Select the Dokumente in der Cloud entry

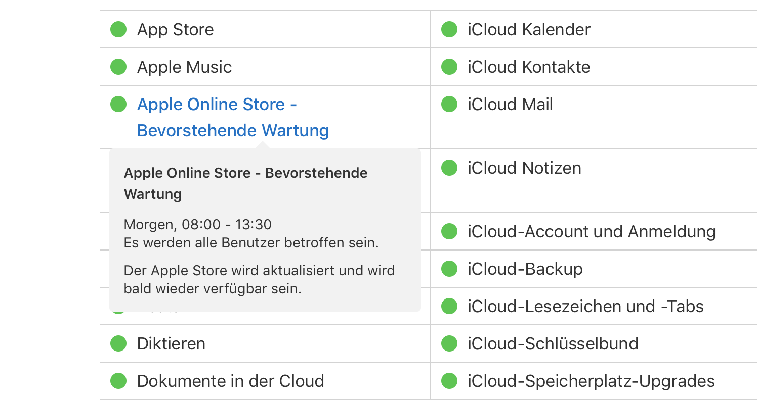pos(230,381)
